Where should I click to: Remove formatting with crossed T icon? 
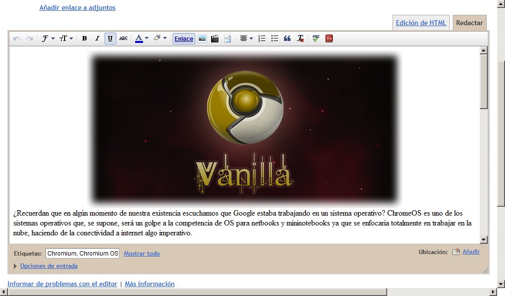[300, 38]
